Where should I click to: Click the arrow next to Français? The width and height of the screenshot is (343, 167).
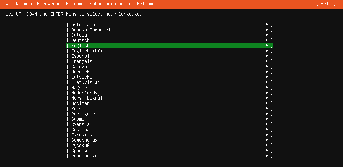click(267, 61)
